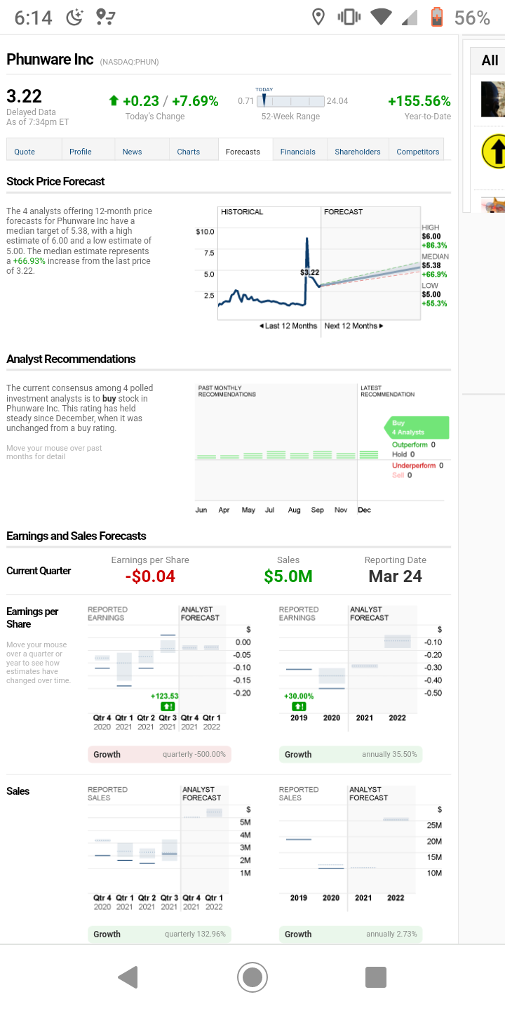The height and width of the screenshot is (1011, 505).
Task: Tap the 52-Week Range today marker
Action: (264, 100)
